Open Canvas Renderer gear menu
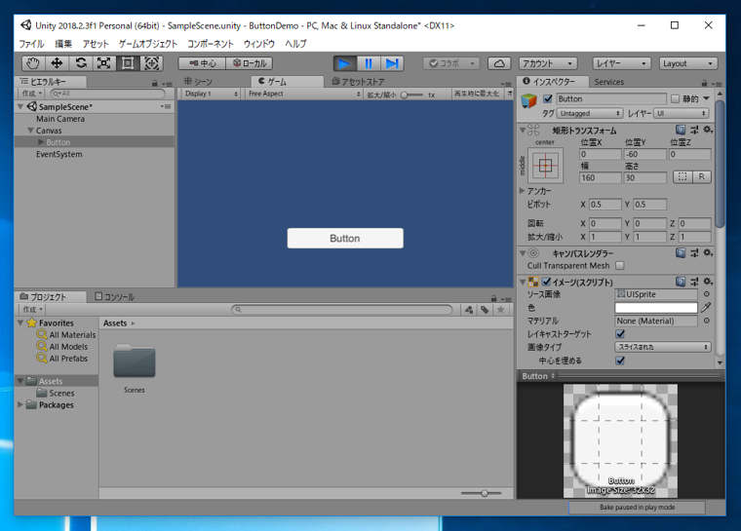This screenshot has width=741, height=531. [708, 253]
